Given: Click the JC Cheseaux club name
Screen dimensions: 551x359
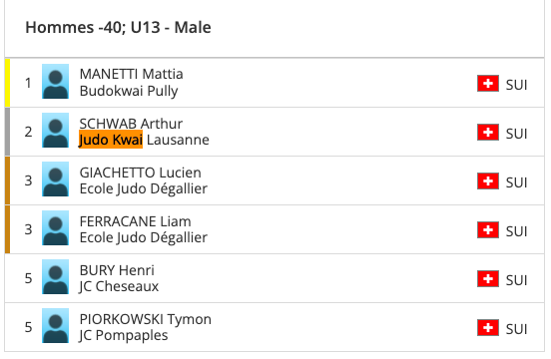Looking at the screenshot, I should tap(119, 286).
